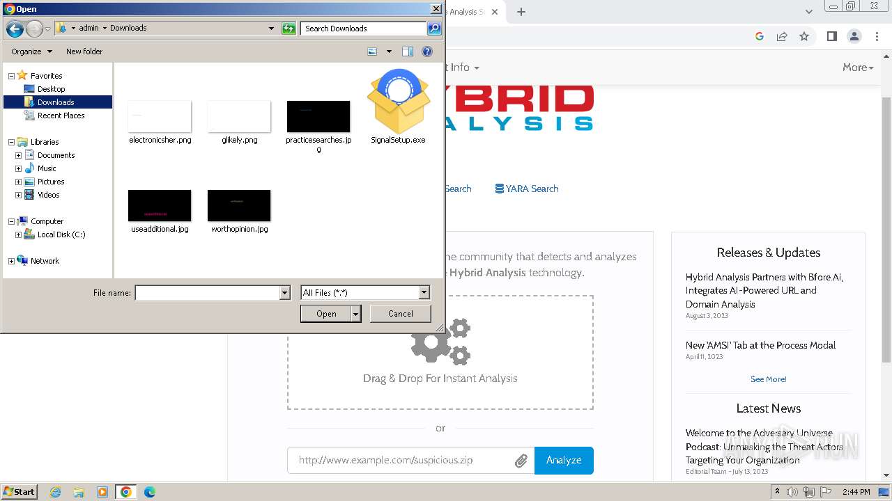Open the Chrome three-dot menu
The height and width of the screenshot is (501, 892).
point(876,36)
